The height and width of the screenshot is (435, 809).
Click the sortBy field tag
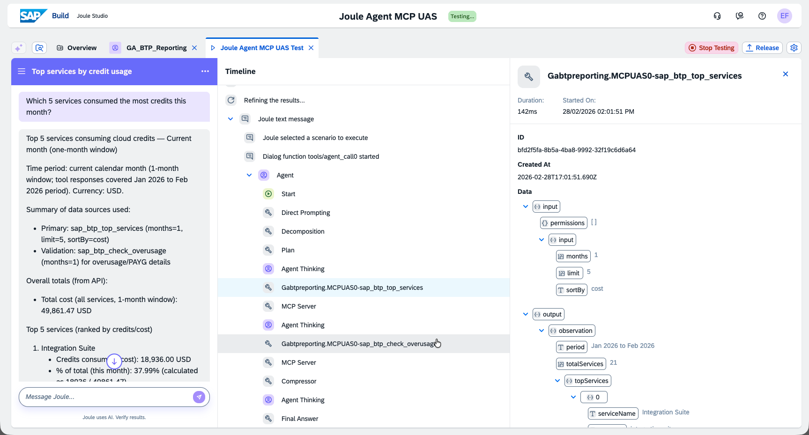point(571,290)
